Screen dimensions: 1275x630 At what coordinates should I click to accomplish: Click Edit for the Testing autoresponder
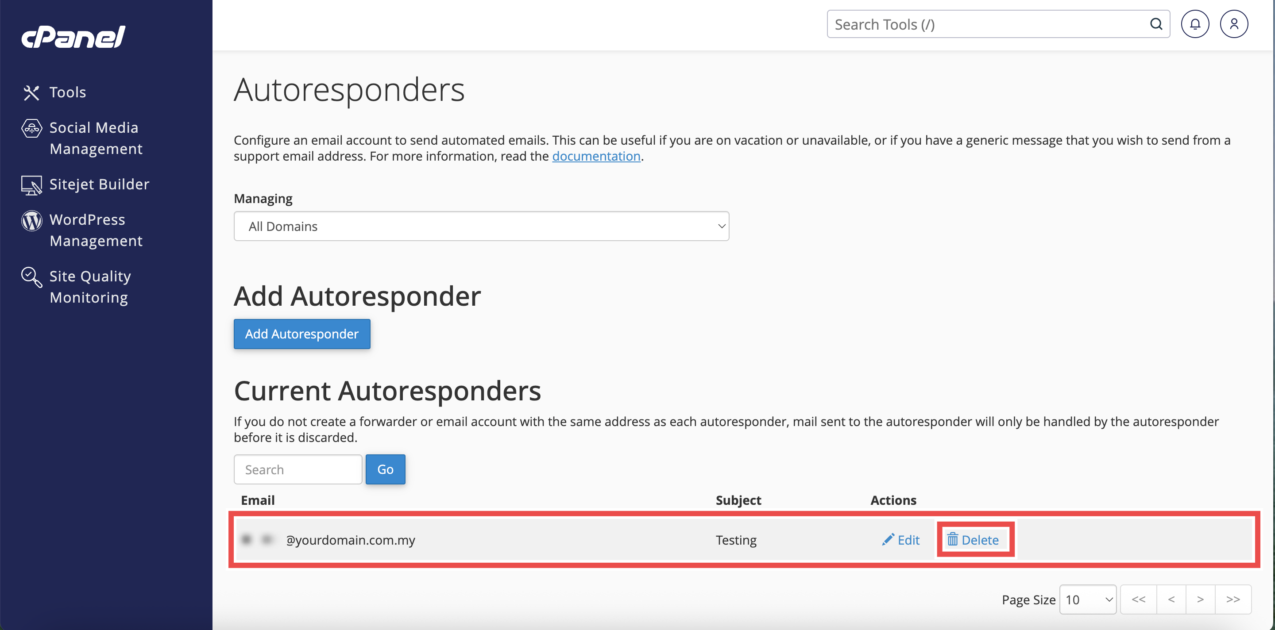pyautogui.click(x=901, y=539)
